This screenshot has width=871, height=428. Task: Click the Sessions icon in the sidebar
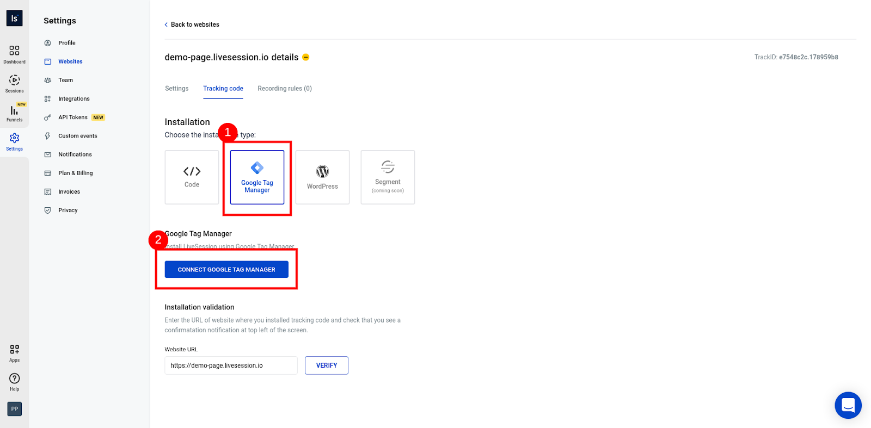pos(14,83)
